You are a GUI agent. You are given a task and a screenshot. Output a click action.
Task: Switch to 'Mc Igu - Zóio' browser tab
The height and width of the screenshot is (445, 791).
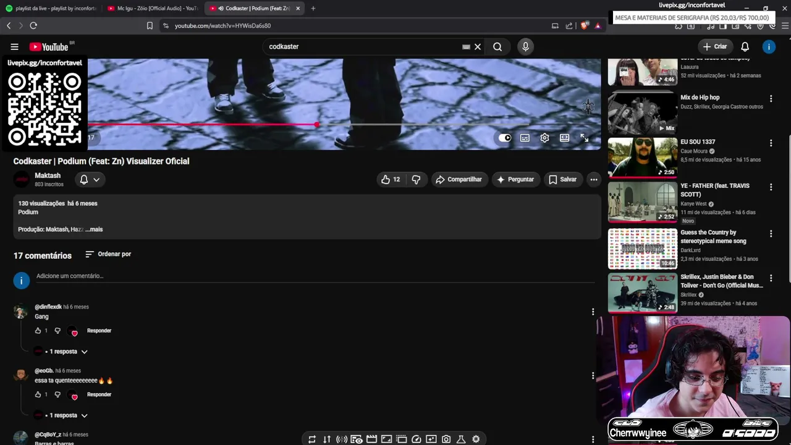[x=153, y=9]
